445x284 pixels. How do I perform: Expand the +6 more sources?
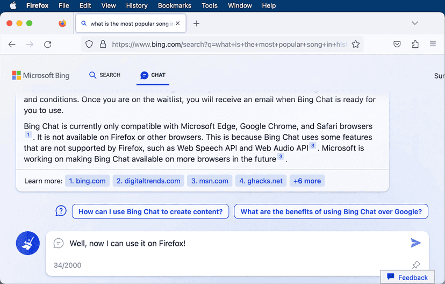pyautogui.click(x=307, y=181)
